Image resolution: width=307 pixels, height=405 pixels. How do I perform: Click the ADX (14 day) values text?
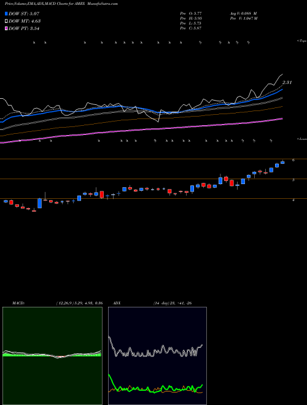tap(172, 303)
